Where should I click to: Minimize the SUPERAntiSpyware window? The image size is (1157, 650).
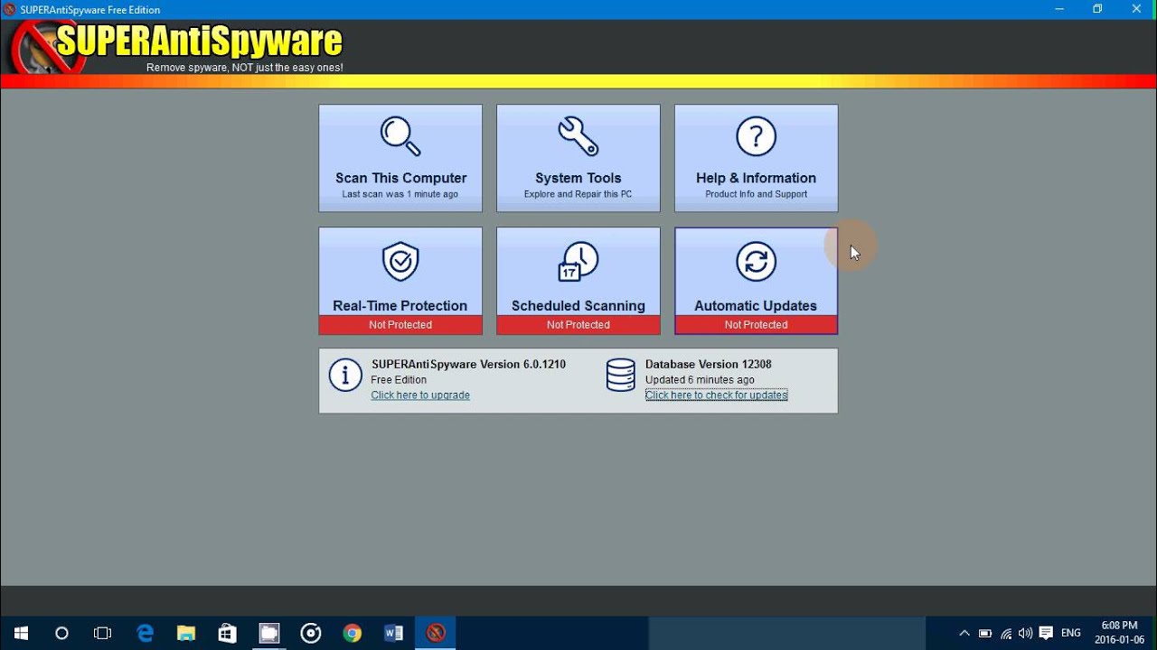(x=1058, y=9)
